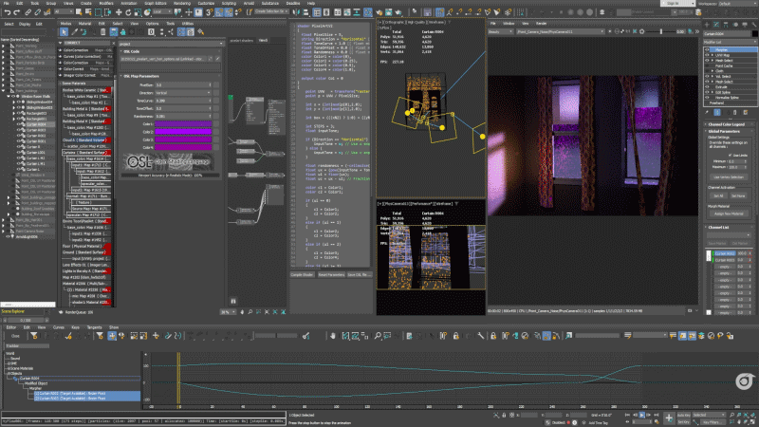Toggle eye icon of UVW Map modifier
Screen dimensions: 759x427
[x=707, y=55]
